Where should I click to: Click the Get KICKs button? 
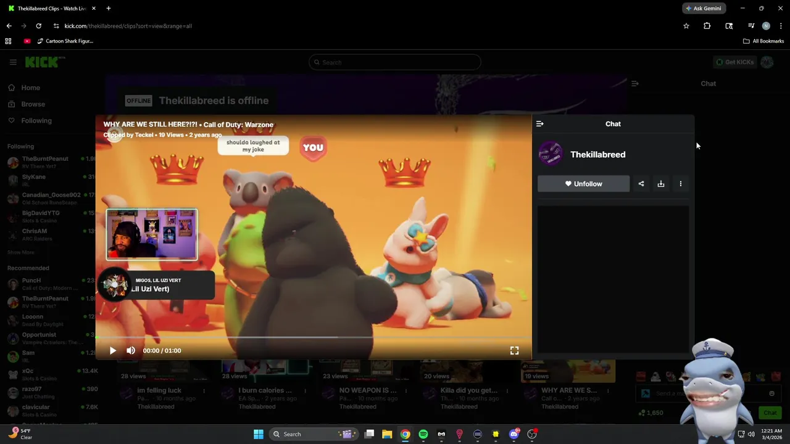(734, 62)
